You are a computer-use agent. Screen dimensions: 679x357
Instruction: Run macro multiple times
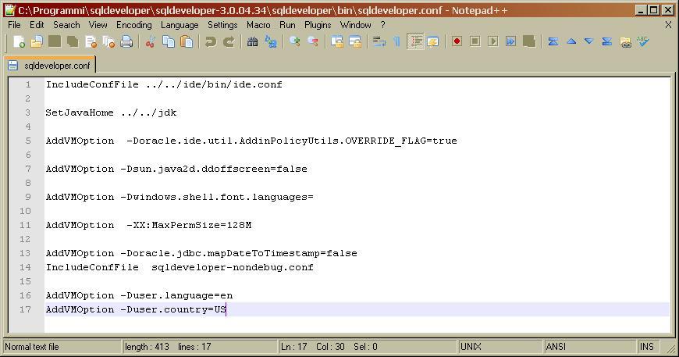pyautogui.click(x=511, y=41)
